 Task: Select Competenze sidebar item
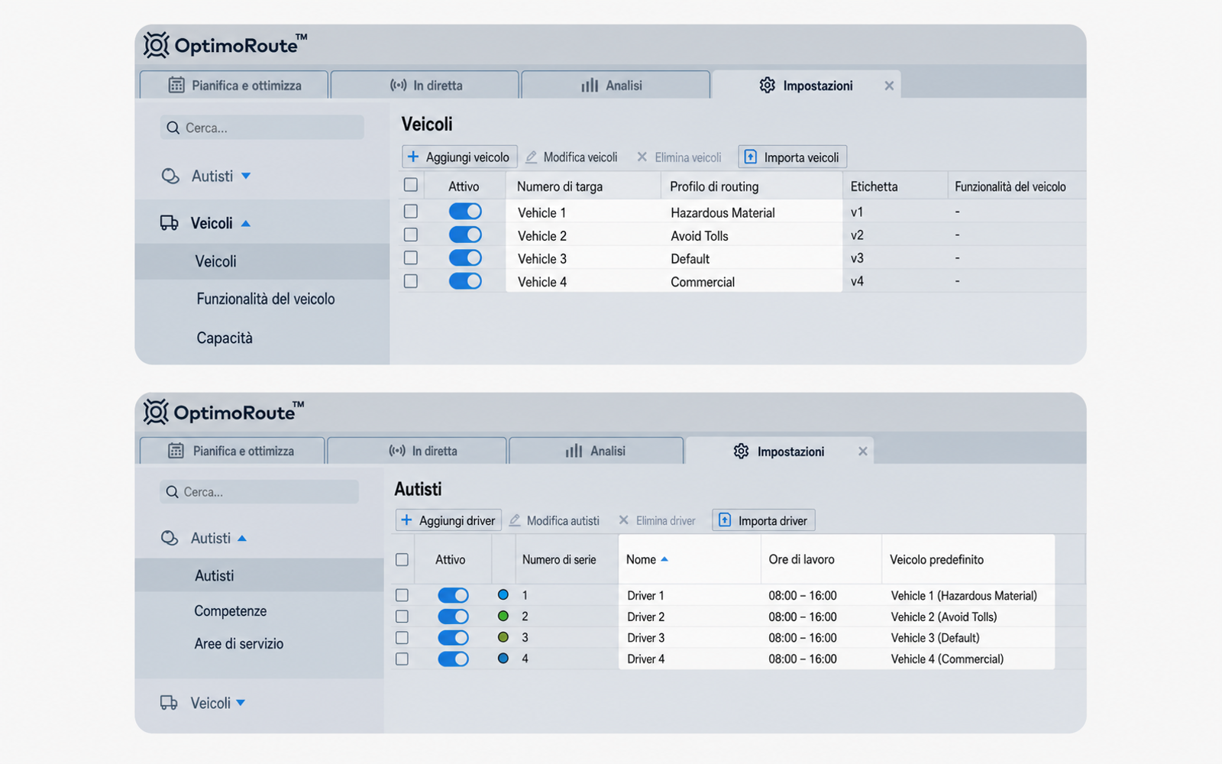tap(231, 611)
